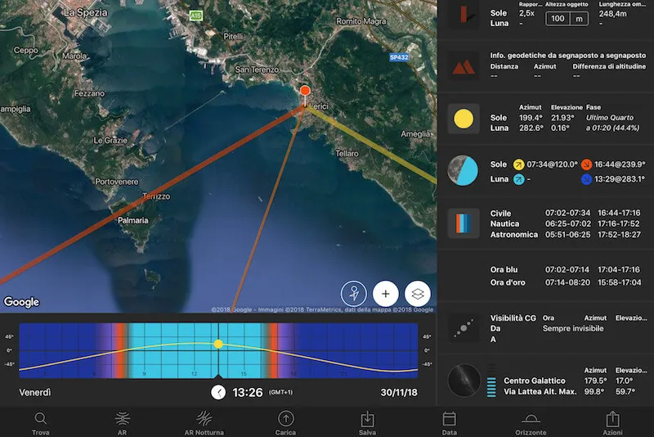Tap the Google logo on map
Screen dimensions: 654x437
pyautogui.click(x=22, y=302)
